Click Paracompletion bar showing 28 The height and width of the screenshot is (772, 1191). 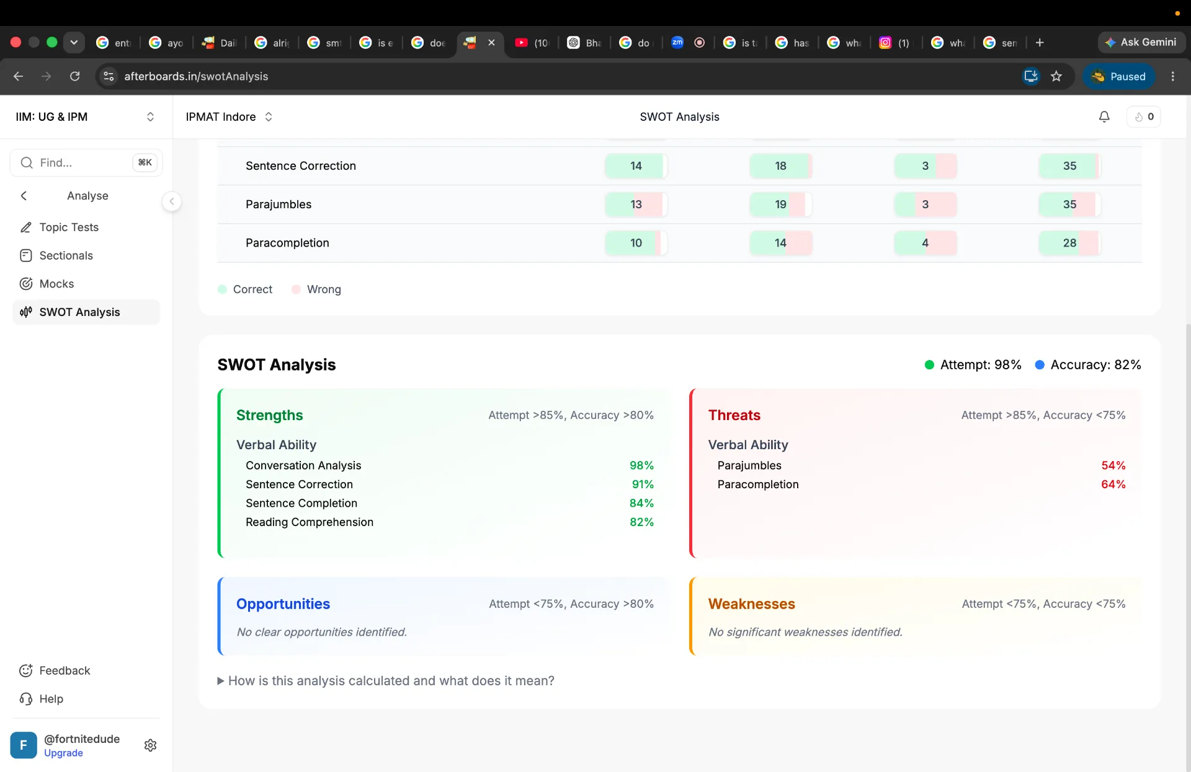tap(1069, 243)
